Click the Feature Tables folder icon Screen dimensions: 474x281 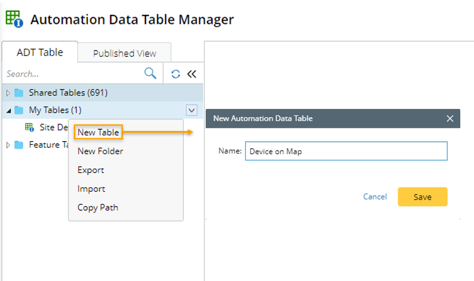click(19, 145)
